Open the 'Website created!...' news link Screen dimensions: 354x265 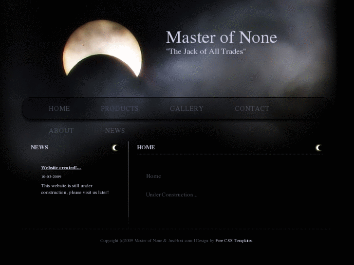point(61,168)
